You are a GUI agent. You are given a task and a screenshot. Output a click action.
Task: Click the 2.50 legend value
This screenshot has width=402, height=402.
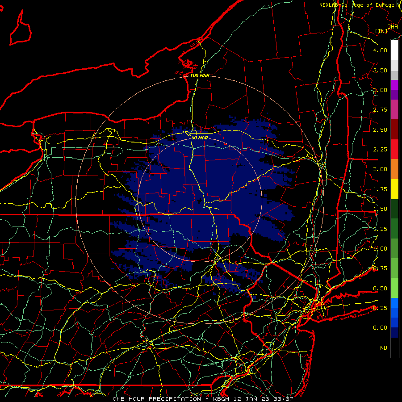(380, 130)
